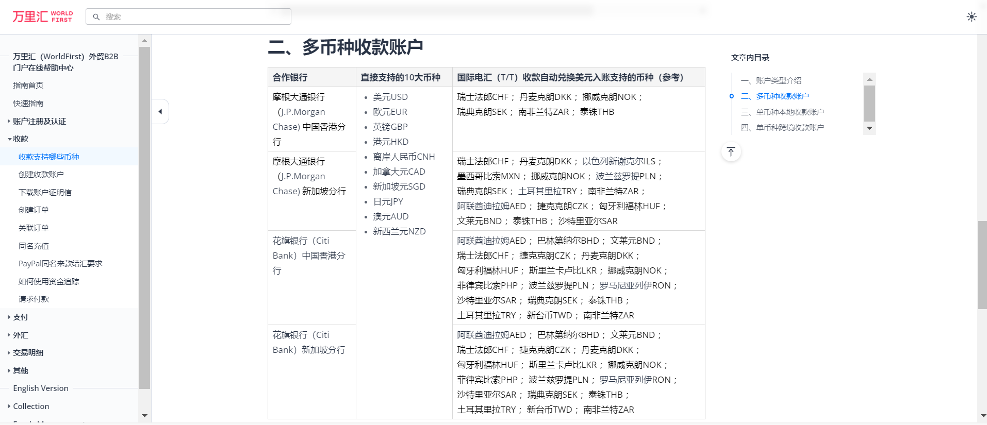Click 离岸人民币CNH list item

tap(404, 157)
